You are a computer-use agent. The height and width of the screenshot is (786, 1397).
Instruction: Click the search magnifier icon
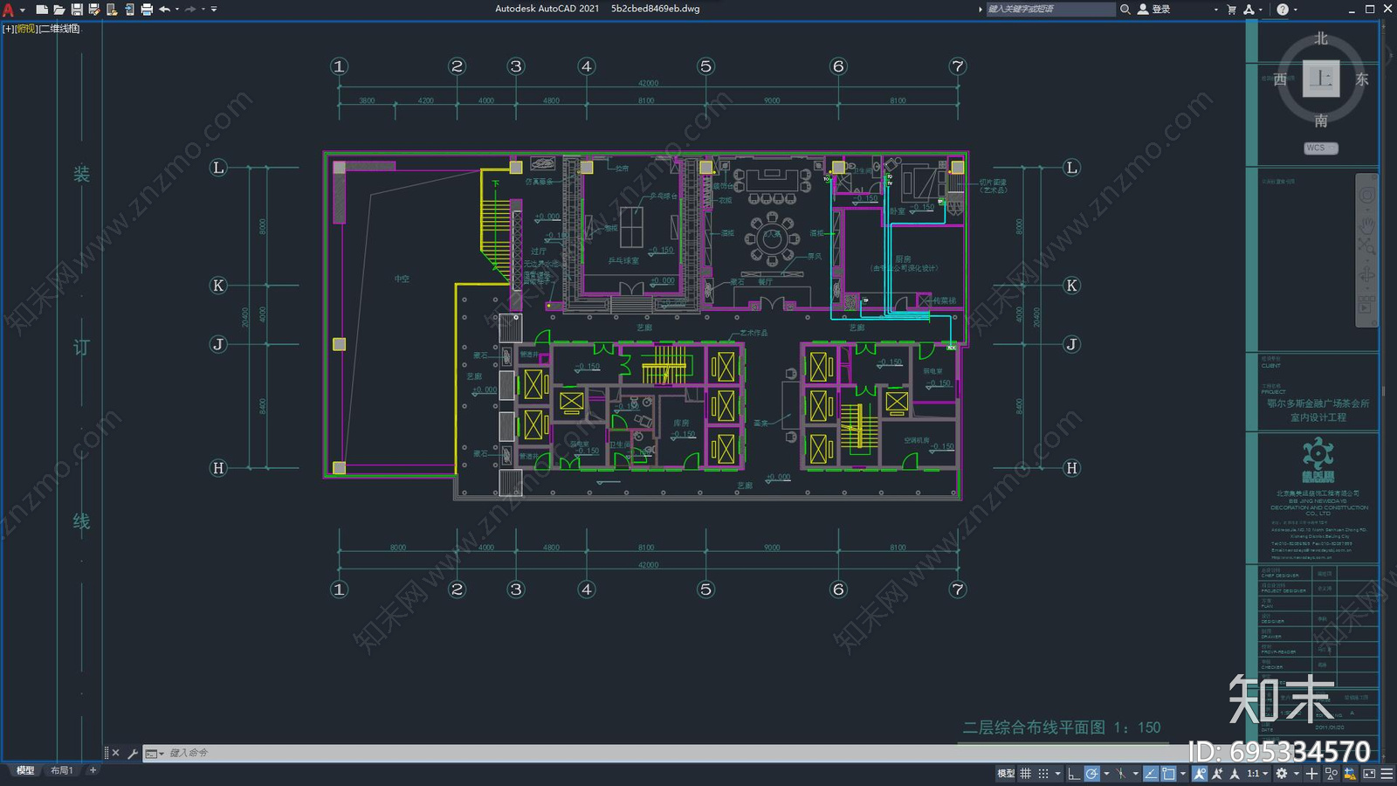pyautogui.click(x=1125, y=10)
